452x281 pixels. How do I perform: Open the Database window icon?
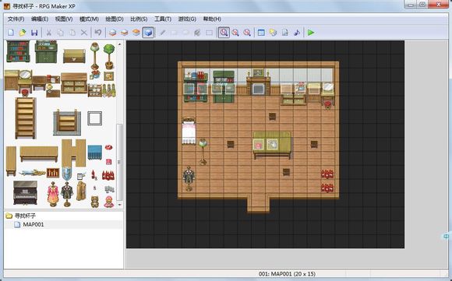(261, 33)
